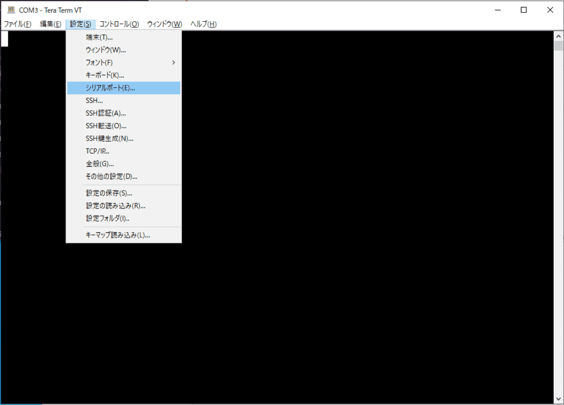Image resolution: width=564 pixels, height=405 pixels.
Task: Select 設定の読み込み(R)... item
Action: (x=116, y=206)
